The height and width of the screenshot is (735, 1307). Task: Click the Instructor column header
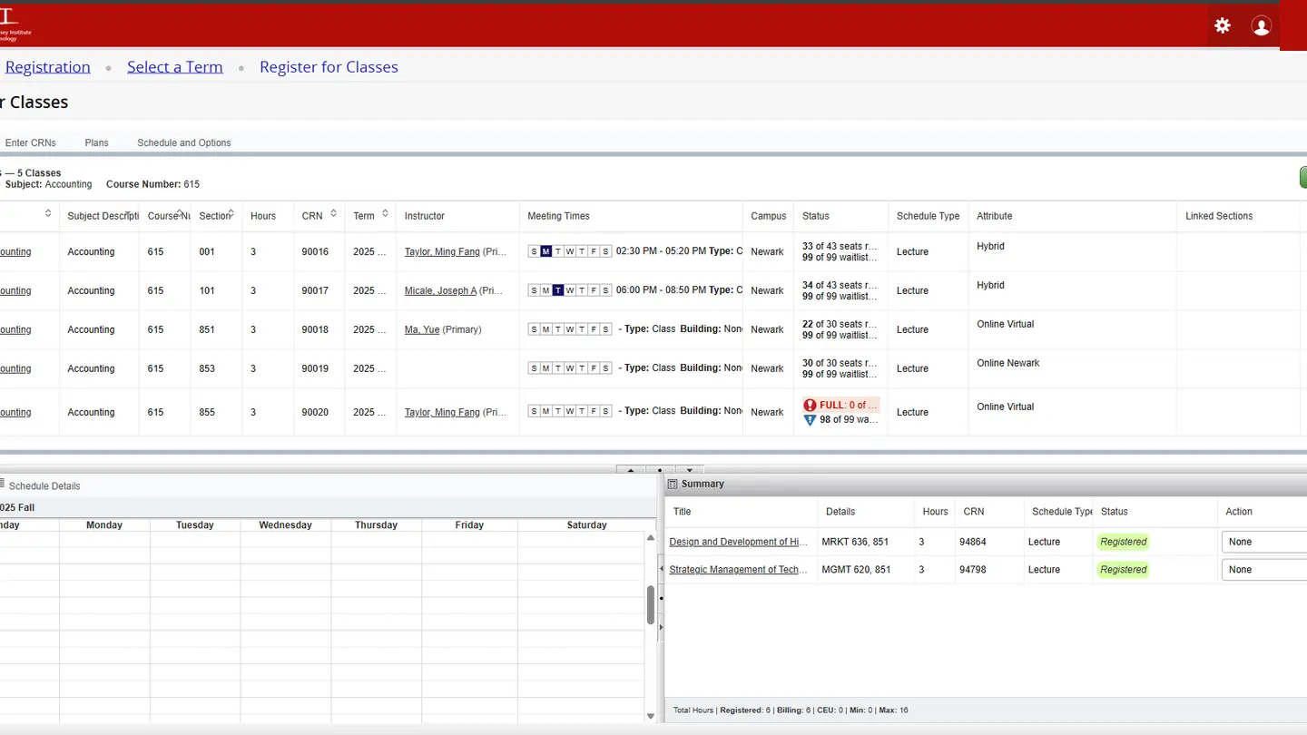(425, 216)
